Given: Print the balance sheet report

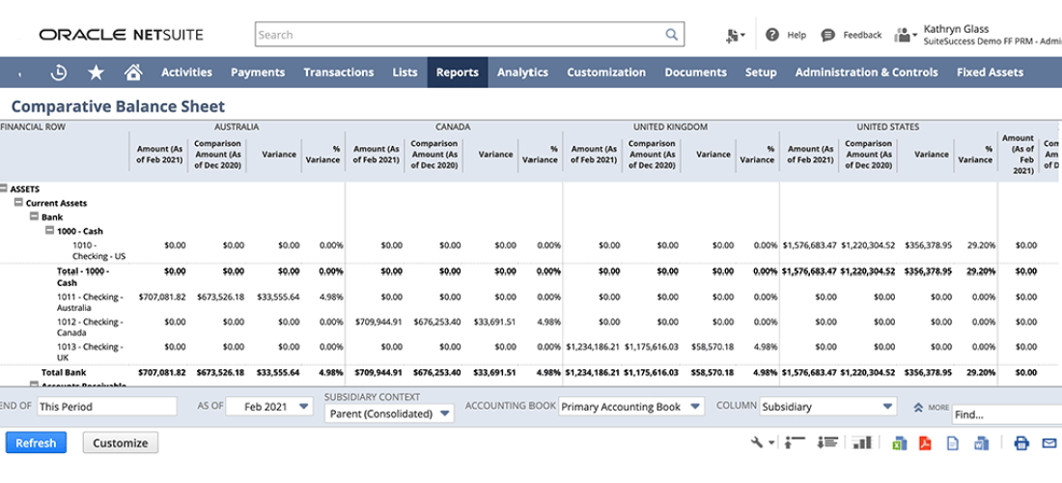Looking at the screenshot, I should tap(1021, 443).
